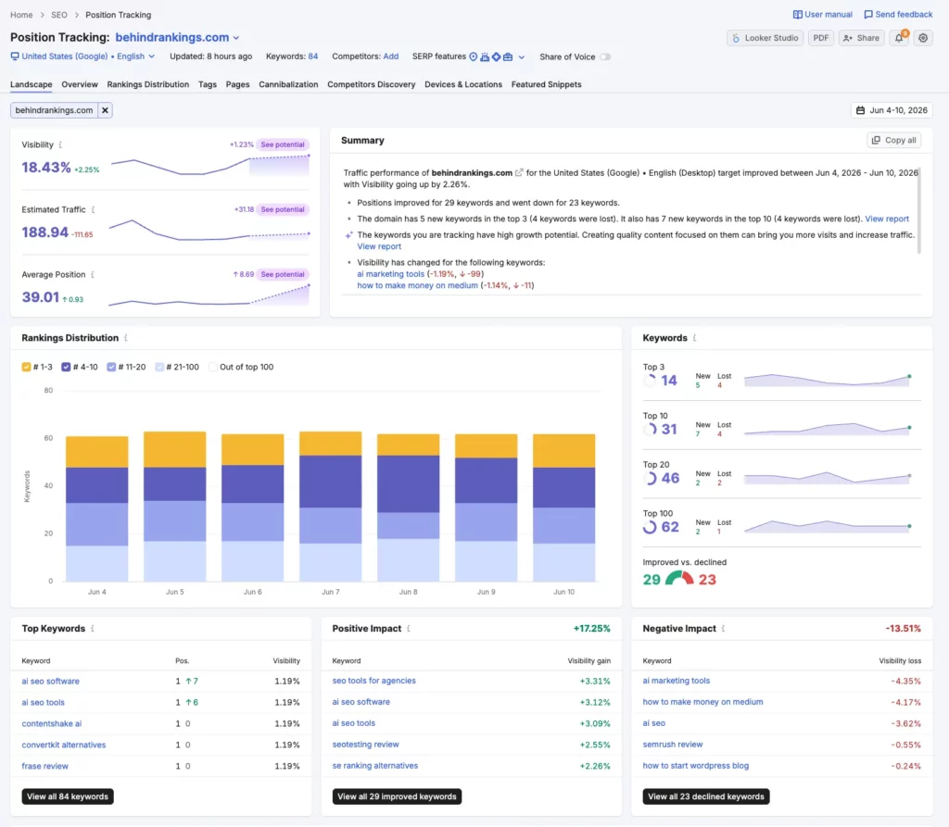Click the Looker Studio button
The image size is (949, 827).
pyautogui.click(x=765, y=38)
